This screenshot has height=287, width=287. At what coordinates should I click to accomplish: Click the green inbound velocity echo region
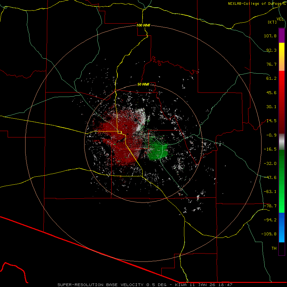pos(158,150)
